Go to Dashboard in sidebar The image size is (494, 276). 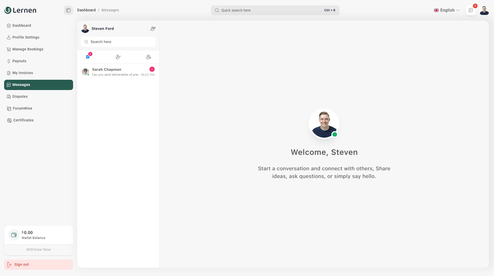click(22, 25)
